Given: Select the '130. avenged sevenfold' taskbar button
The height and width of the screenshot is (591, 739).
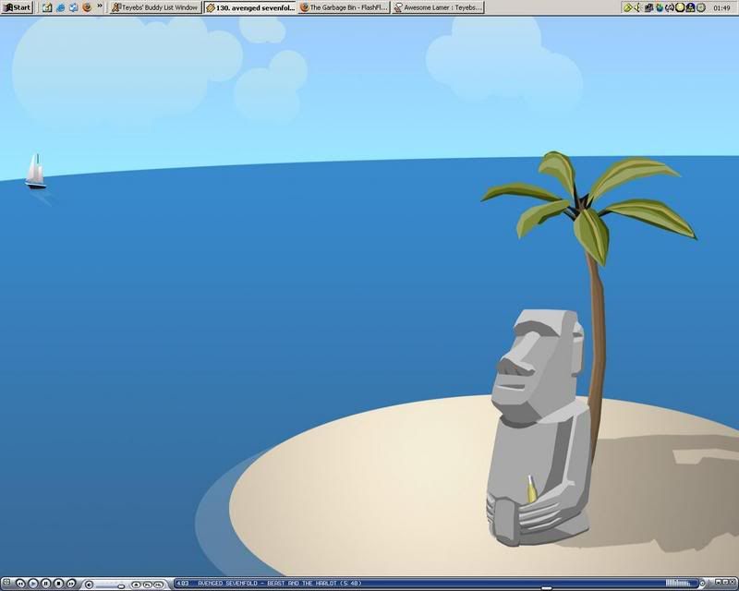Looking at the screenshot, I should point(249,7).
